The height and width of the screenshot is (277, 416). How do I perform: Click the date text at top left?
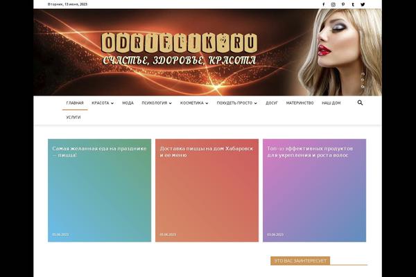pos(67,4)
